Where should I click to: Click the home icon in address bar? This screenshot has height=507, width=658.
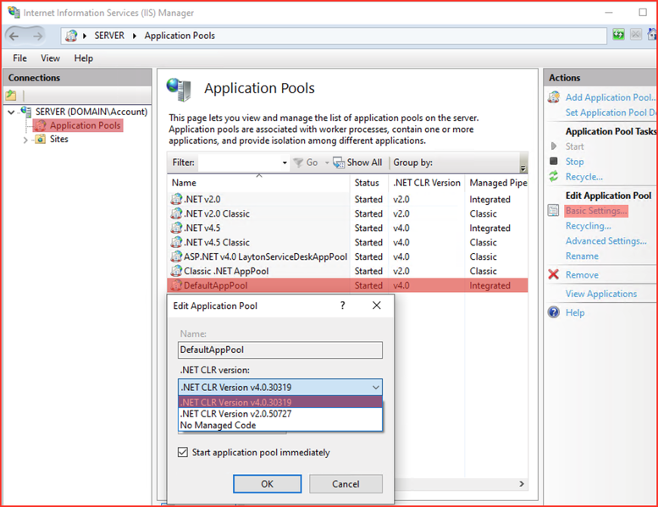(x=653, y=35)
